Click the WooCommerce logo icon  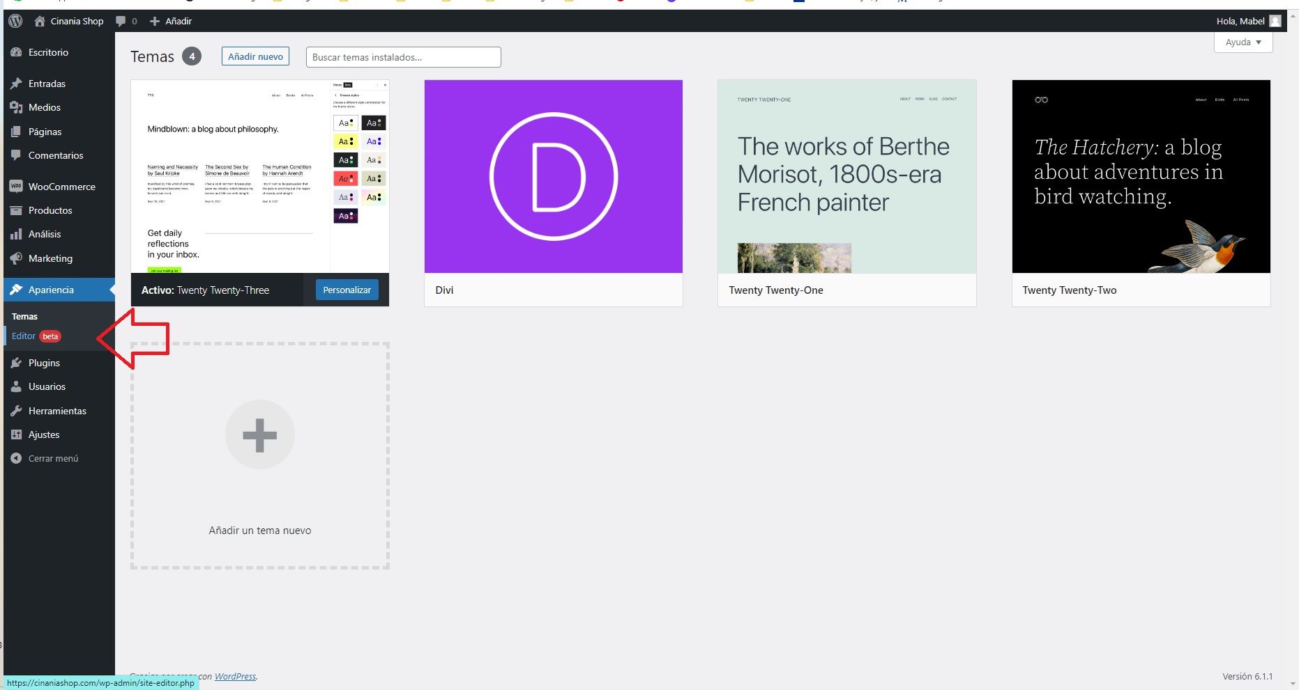click(16, 187)
